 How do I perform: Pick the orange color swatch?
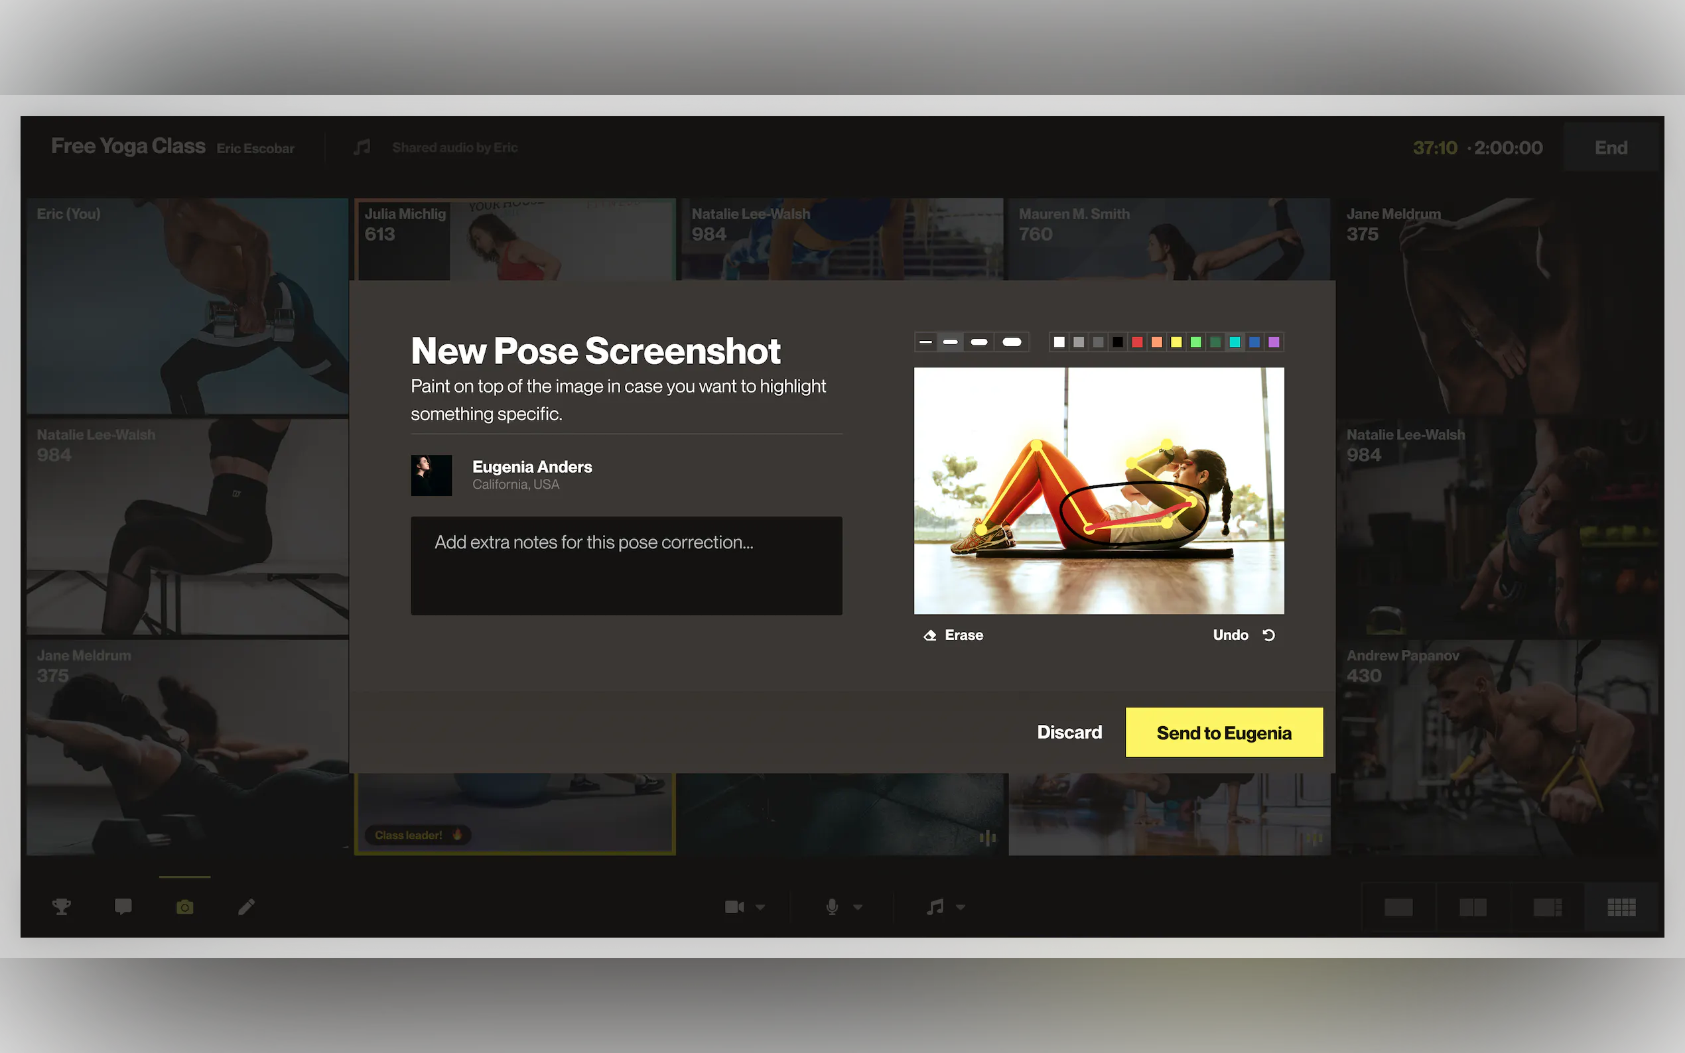[1156, 342]
